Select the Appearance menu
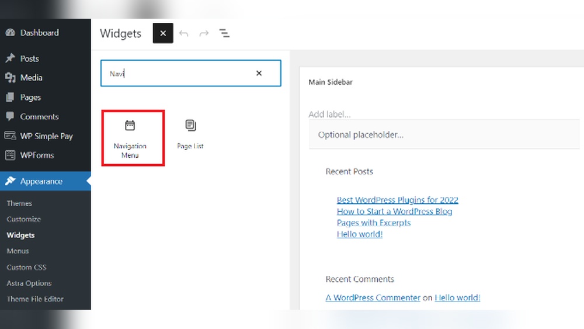The width and height of the screenshot is (584, 329). 46,181
